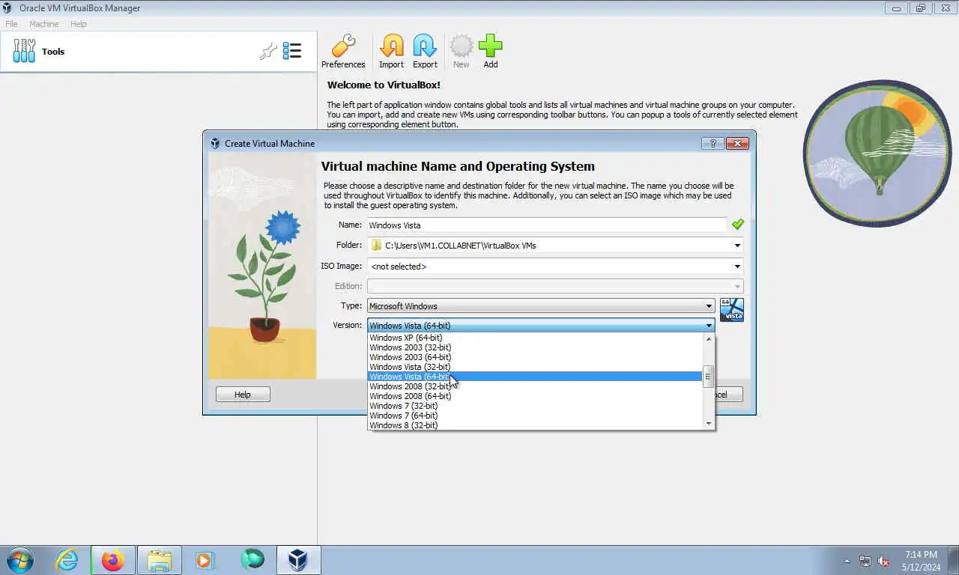Select Windows 7 (64-bit) option
Image resolution: width=959 pixels, height=575 pixels.
point(535,416)
